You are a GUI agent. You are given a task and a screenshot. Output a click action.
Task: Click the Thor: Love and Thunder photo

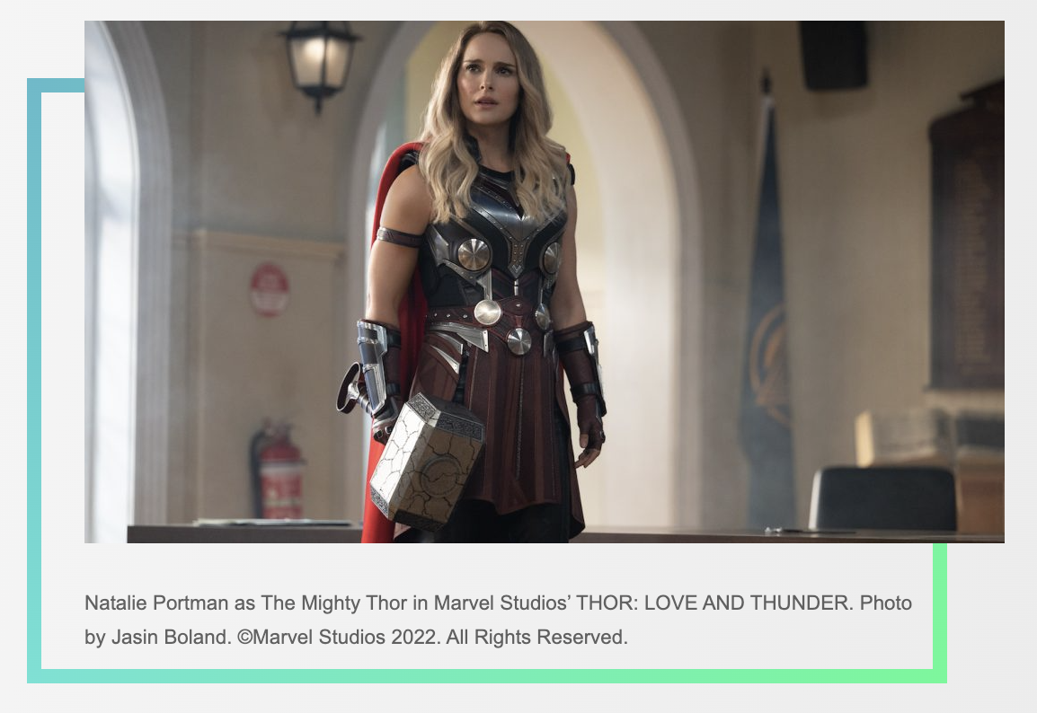click(545, 281)
